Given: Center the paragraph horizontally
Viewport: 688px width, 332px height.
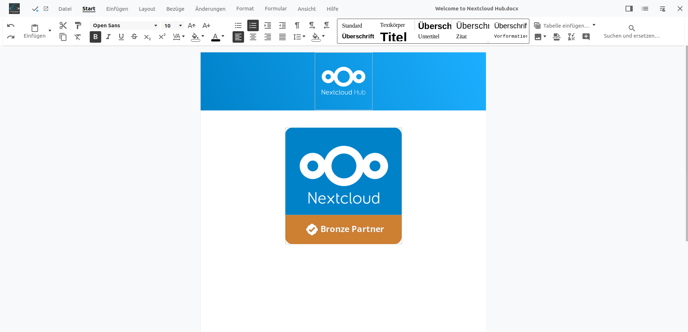Looking at the screenshot, I should (253, 37).
